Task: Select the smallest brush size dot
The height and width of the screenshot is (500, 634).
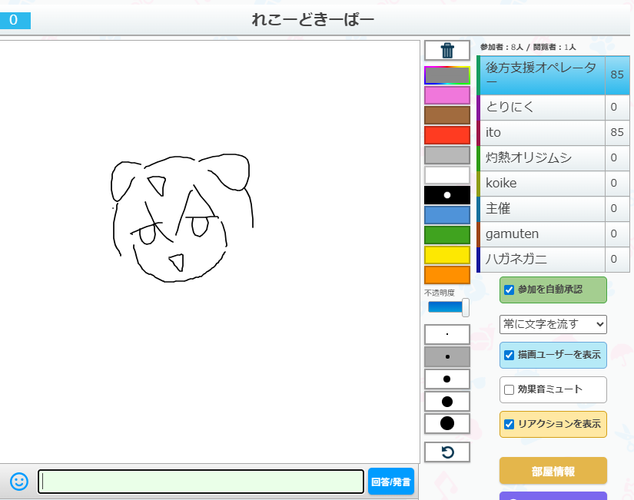Action: coord(447,335)
